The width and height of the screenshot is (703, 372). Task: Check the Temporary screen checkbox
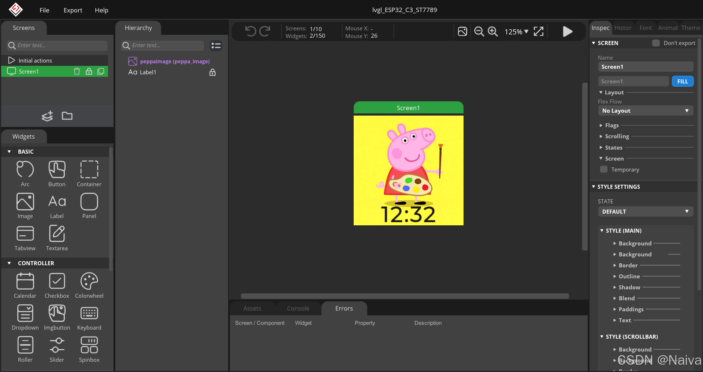(604, 169)
